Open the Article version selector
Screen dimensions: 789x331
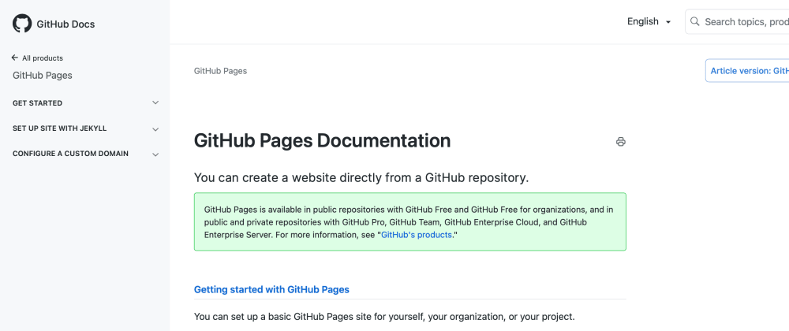pyautogui.click(x=747, y=71)
